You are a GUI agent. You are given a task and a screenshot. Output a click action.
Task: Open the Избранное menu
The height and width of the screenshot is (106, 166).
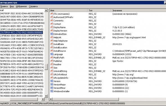click(21, 7)
